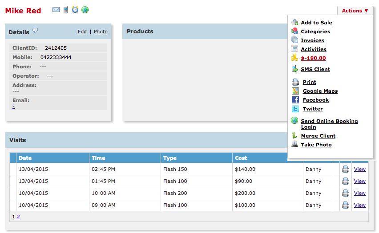Click the Google Maps map icon

coord(295,91)
